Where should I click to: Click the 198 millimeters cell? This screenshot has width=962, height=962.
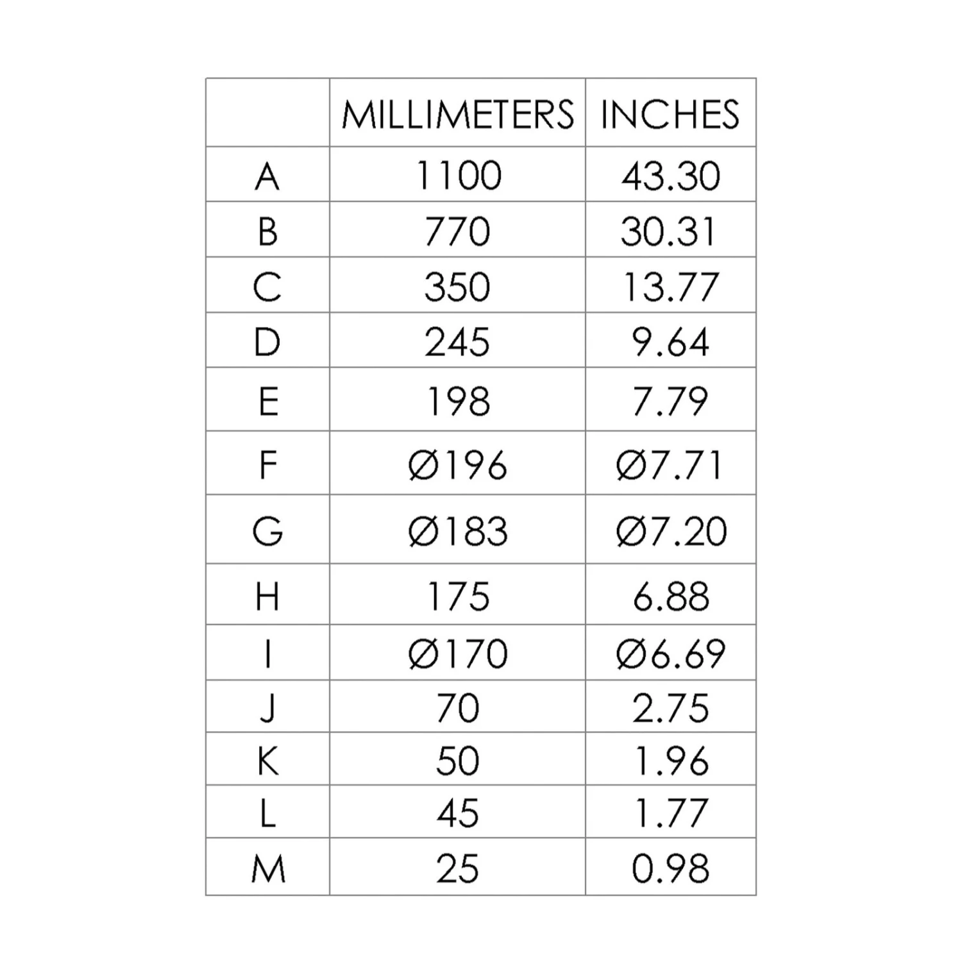[458, 401]
